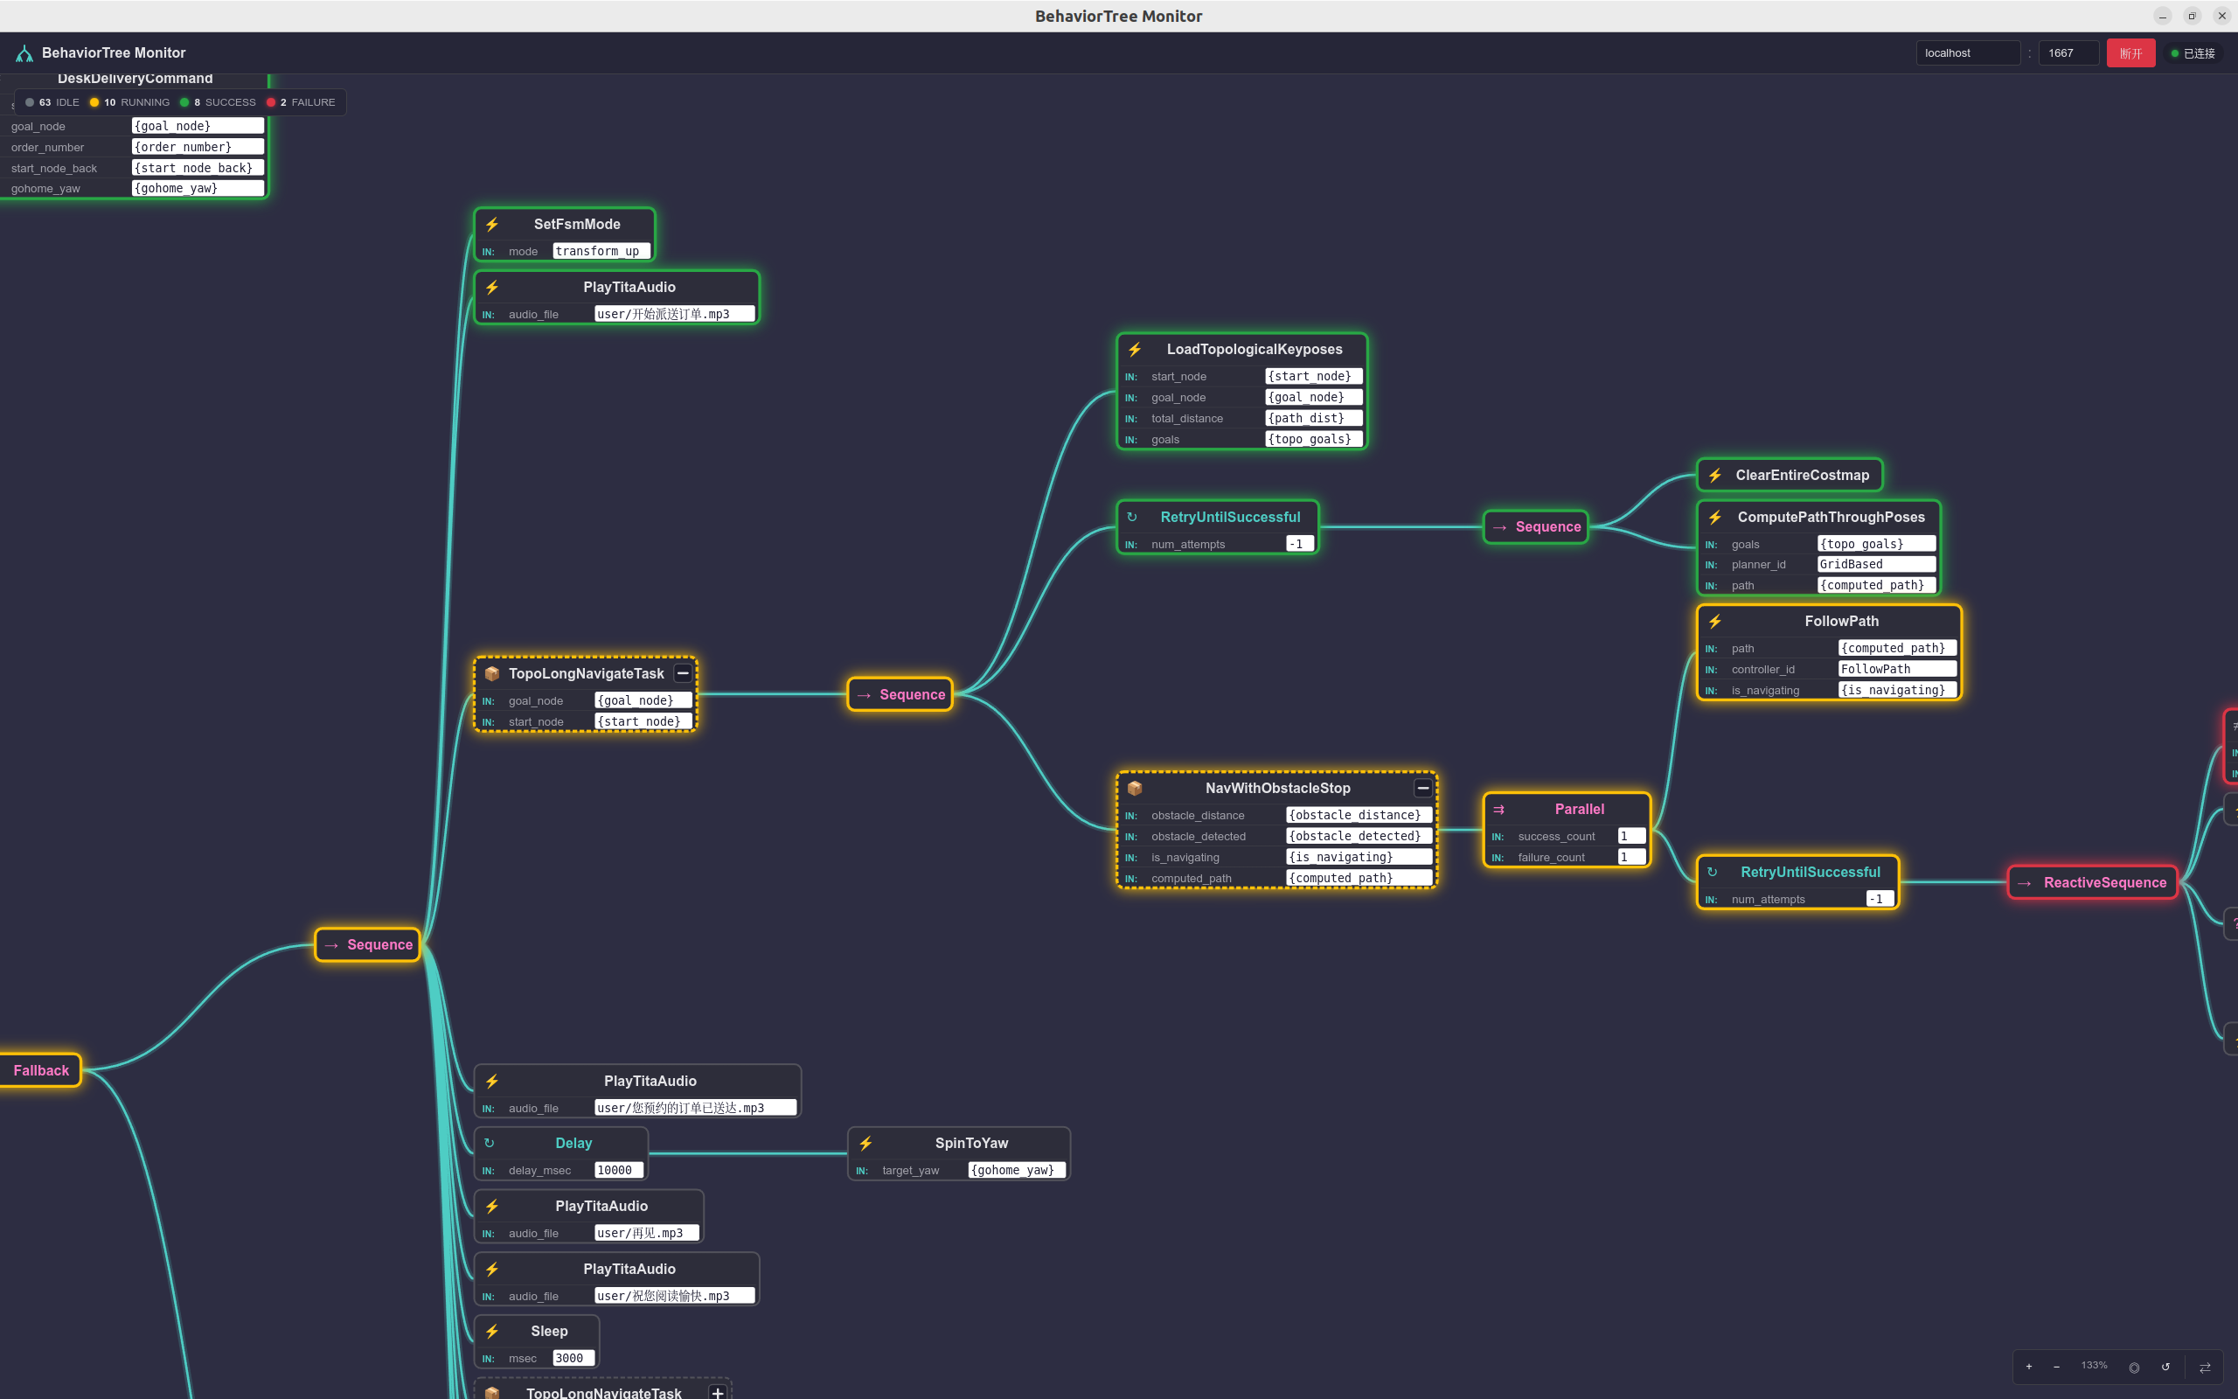Viewport: 2238px width, 1399px height.
Task: Click the zoom in plus button
Action: pos(2029,1367)
